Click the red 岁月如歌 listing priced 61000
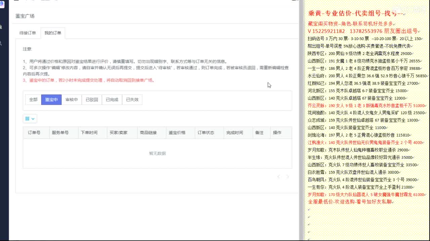430x241 pixels. (x=368, y=194)
